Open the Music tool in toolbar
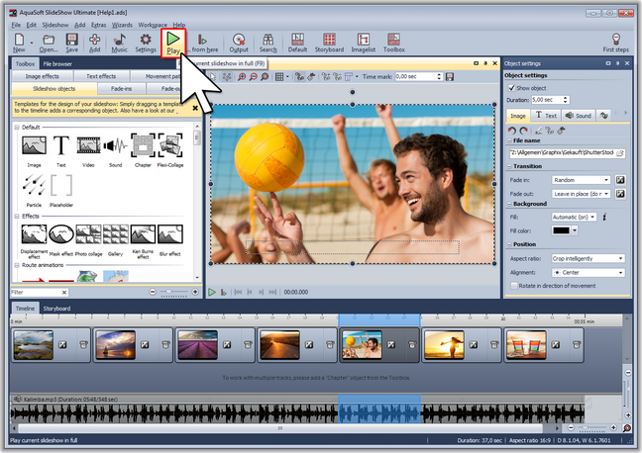Image resolution: width=642 pixels, height=453 pixels. 119,41
